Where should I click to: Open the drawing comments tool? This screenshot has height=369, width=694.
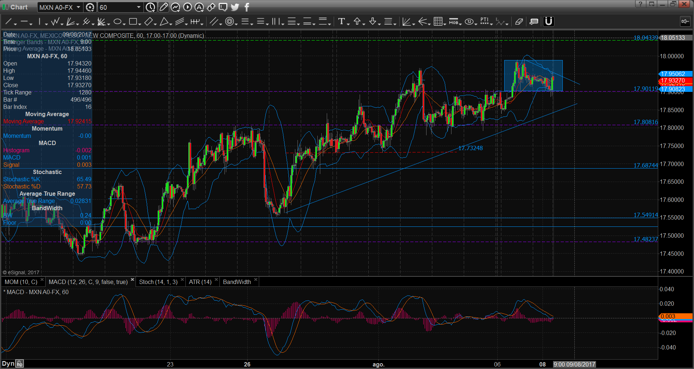pyautogui.click(x=534, y=22)
